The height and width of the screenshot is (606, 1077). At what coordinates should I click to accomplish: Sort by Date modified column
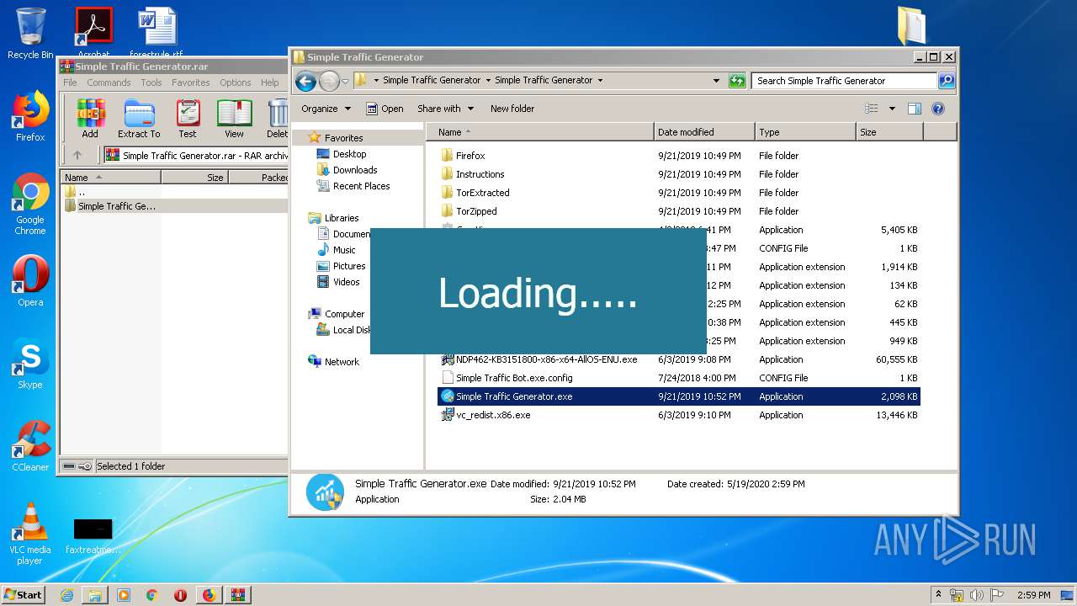click(x=704, y=132)
